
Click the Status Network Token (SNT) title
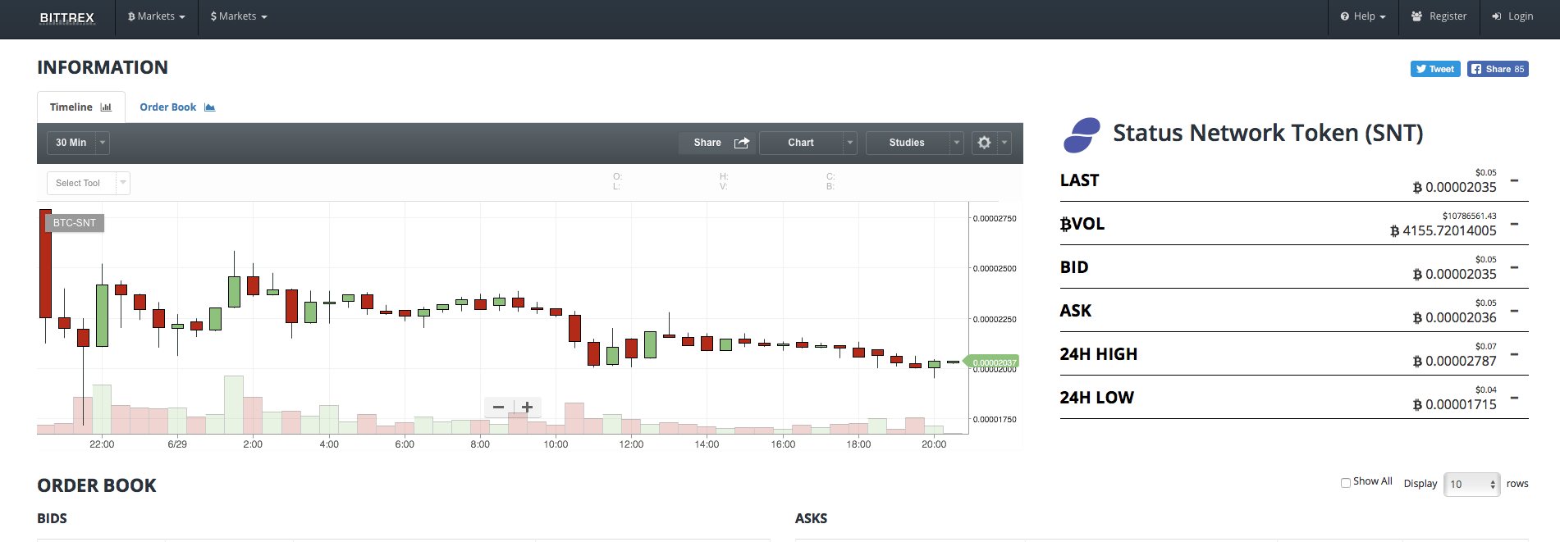coord(1268,133)
